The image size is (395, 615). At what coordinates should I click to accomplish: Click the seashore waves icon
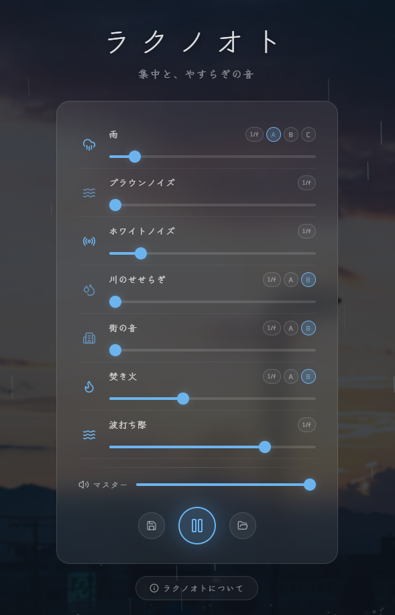(89, 435)
